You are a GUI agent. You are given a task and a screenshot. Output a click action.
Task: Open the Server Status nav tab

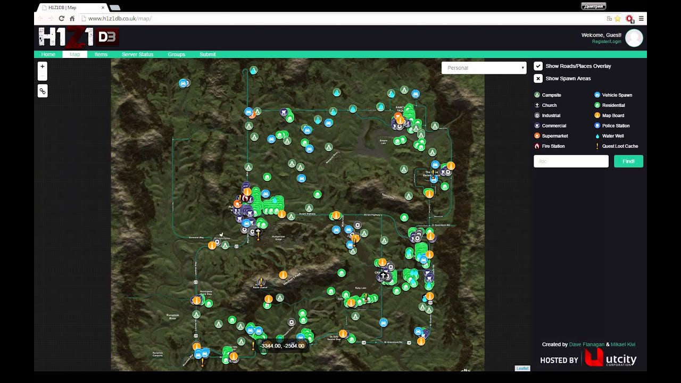[x=137, y=54]
